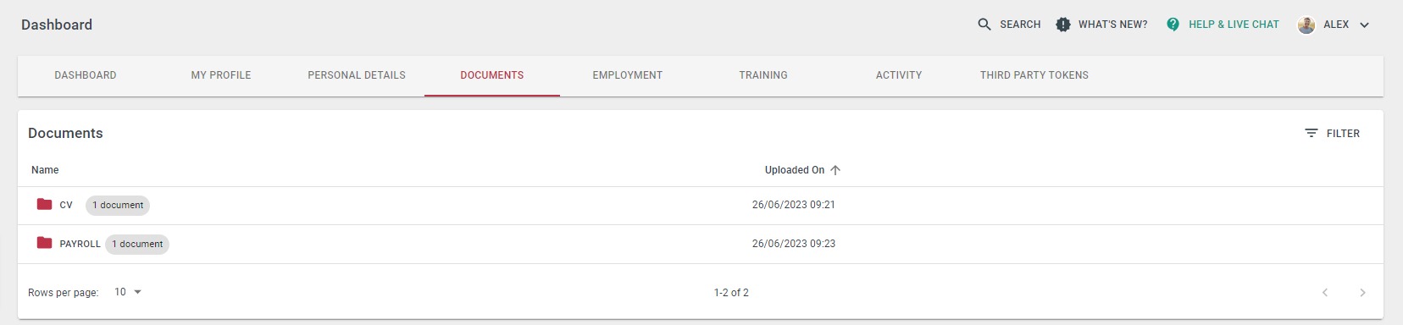Click the Help & Live Chat link
Viewport: 1403px width, 325px height.
[x=1234, y=25]
